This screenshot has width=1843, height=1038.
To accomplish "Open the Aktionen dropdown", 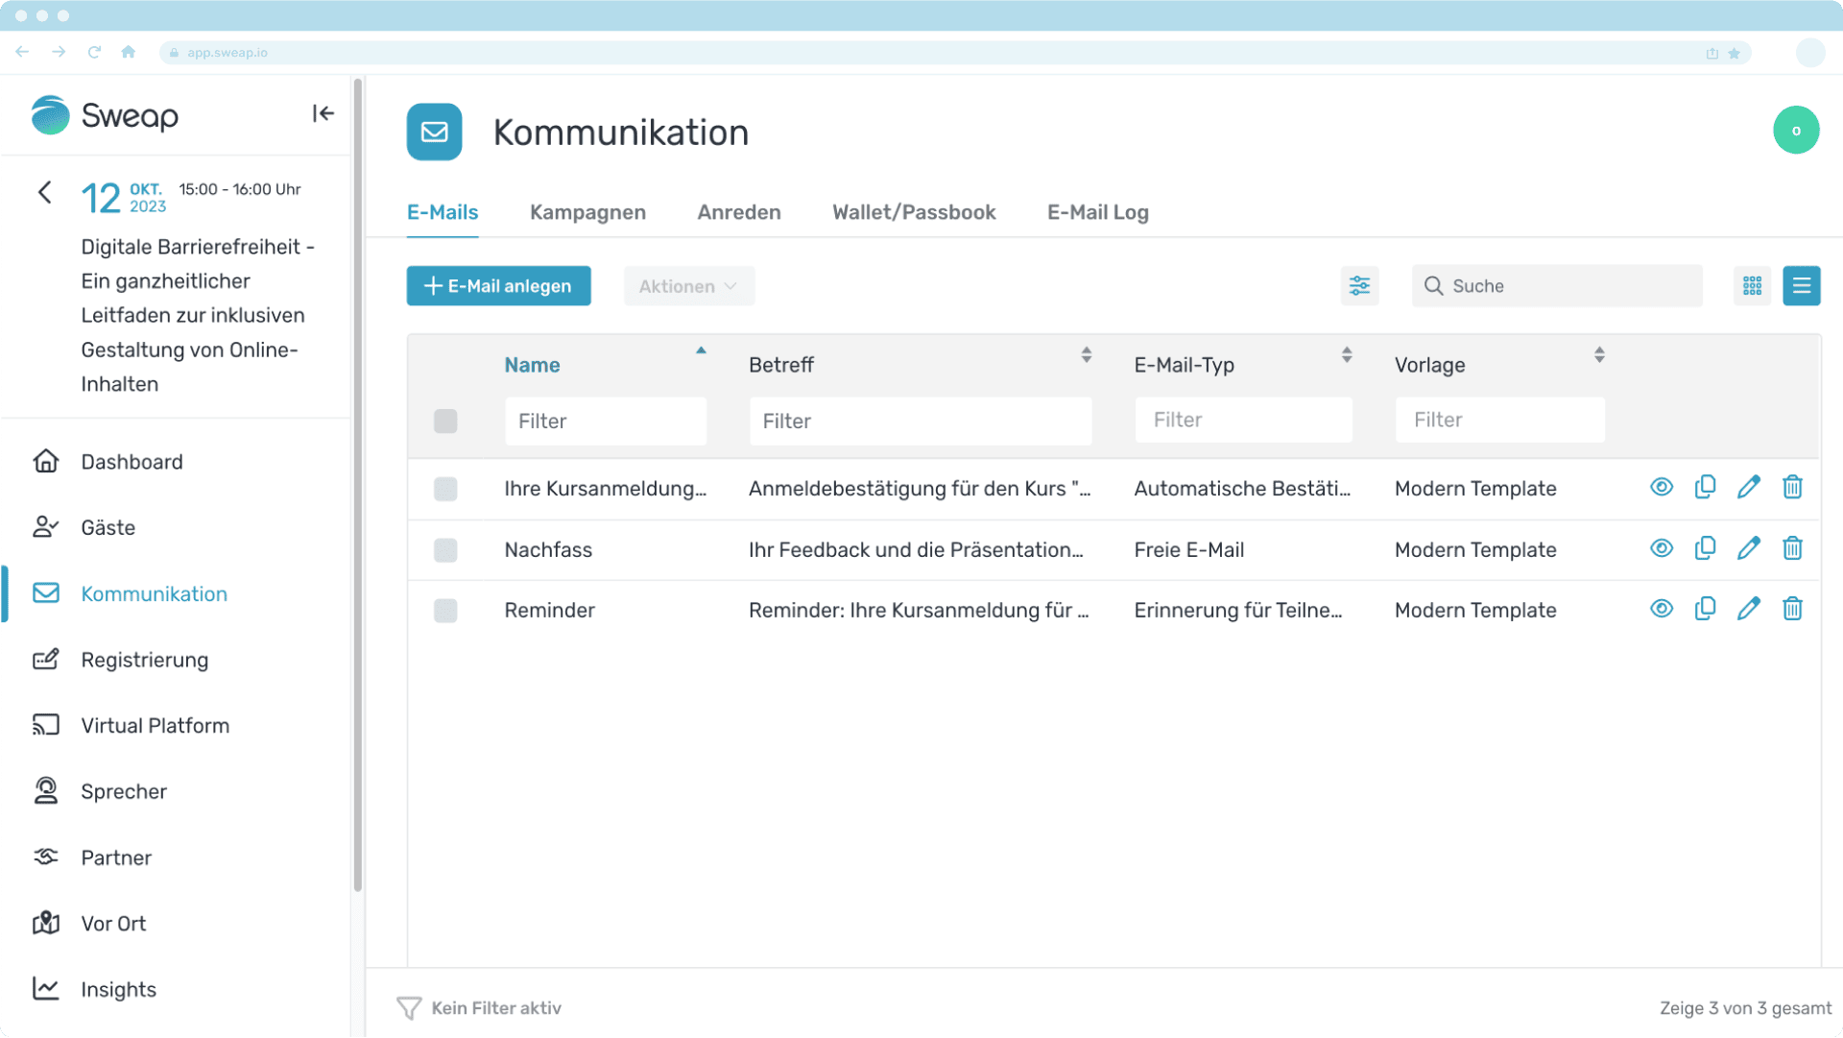I will (688, 286).
